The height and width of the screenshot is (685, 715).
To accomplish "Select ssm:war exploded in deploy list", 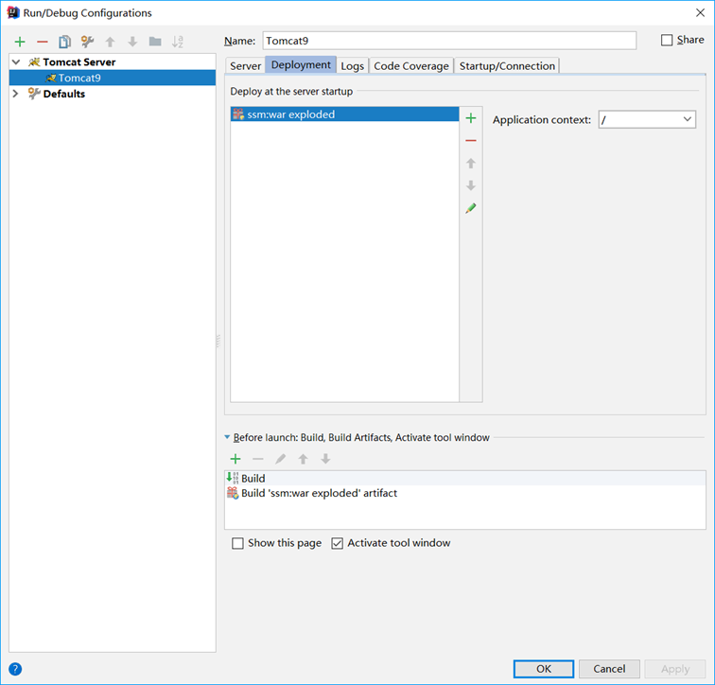I will tap(344, 114).
